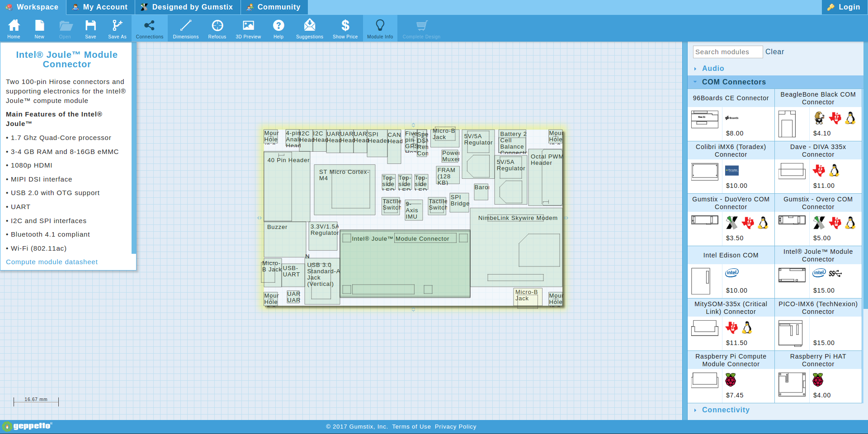The width and height of the screenshot is (868, 434).
Task: Save the current design
Action: (90, 29)
